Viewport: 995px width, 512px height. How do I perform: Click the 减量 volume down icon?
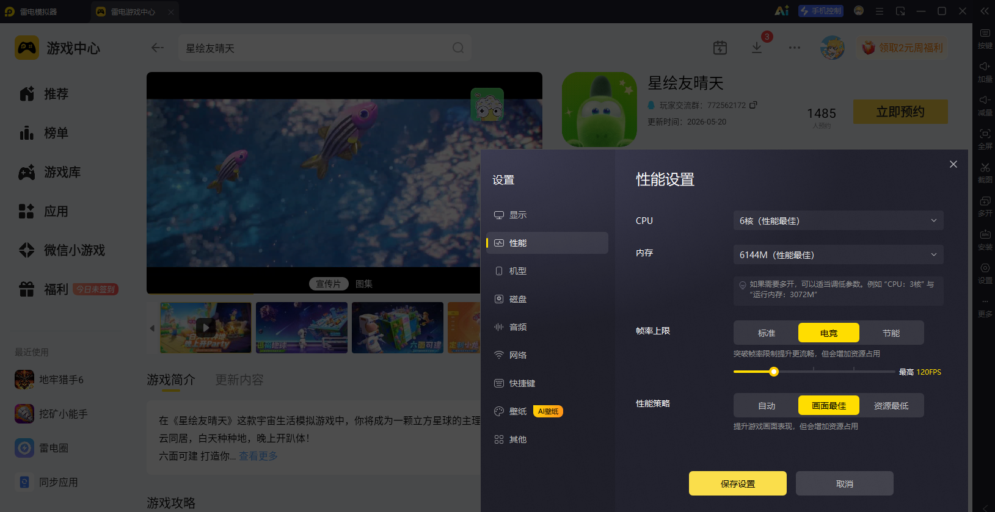pos(985,106)
